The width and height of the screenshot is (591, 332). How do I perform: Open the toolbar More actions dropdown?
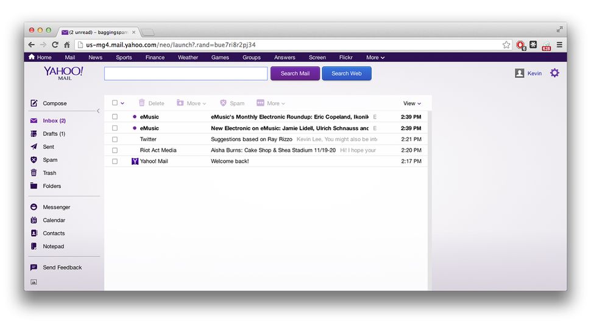point(271,103)
